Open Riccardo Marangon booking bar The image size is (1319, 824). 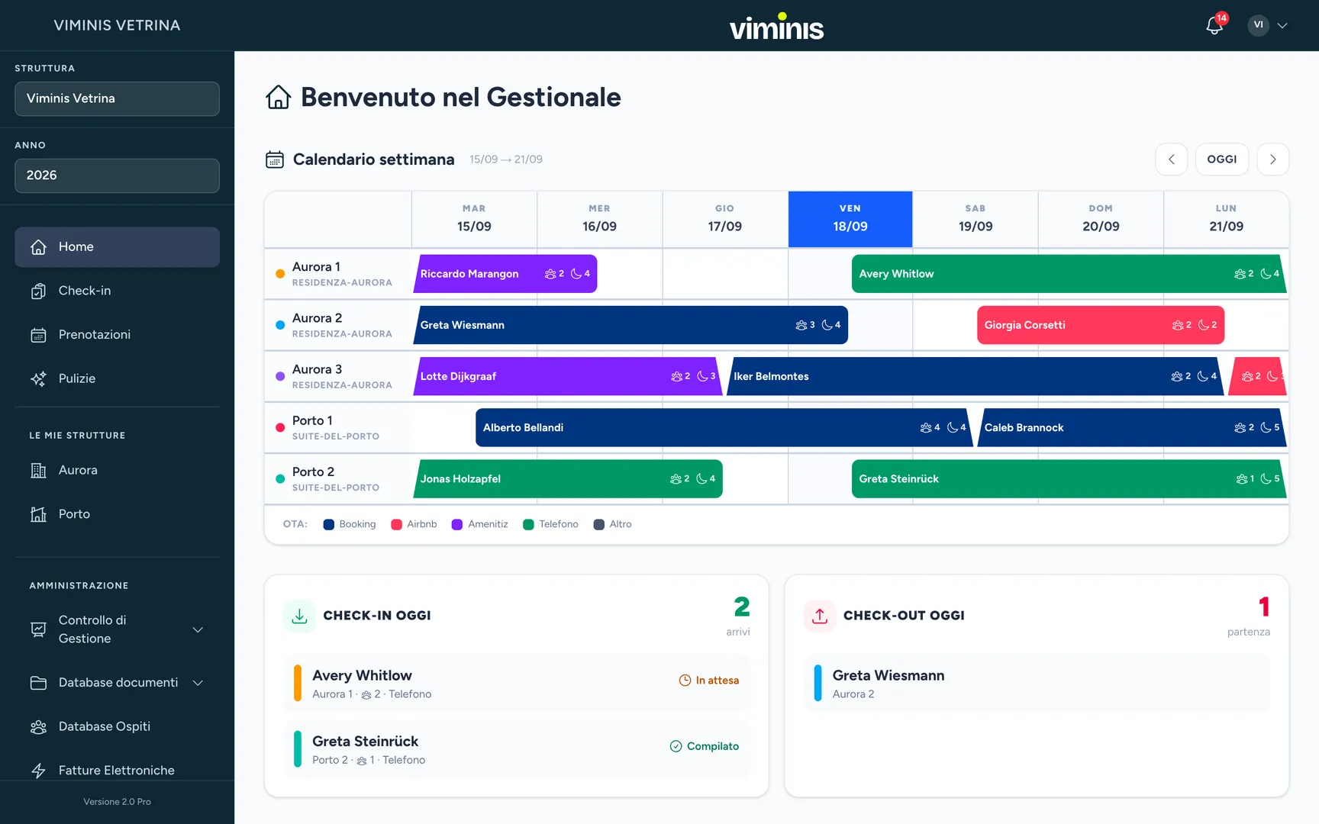point(505,274)
